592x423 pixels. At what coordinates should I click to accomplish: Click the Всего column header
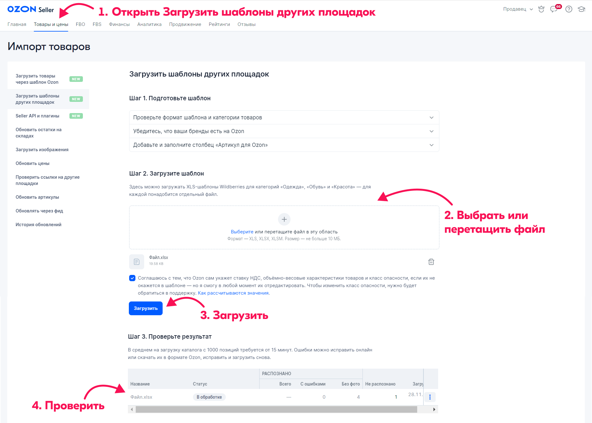click(x=285, y=384)
